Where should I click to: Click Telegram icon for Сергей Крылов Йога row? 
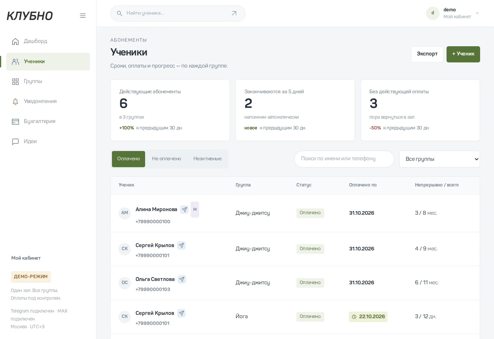pyautogui.click(x=181, y=313)
